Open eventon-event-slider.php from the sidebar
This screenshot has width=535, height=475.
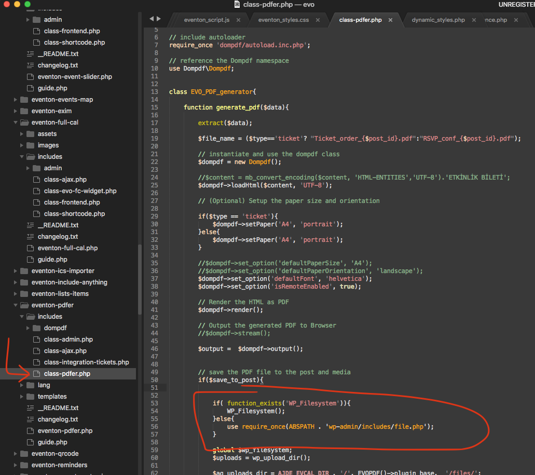(75, 77)
